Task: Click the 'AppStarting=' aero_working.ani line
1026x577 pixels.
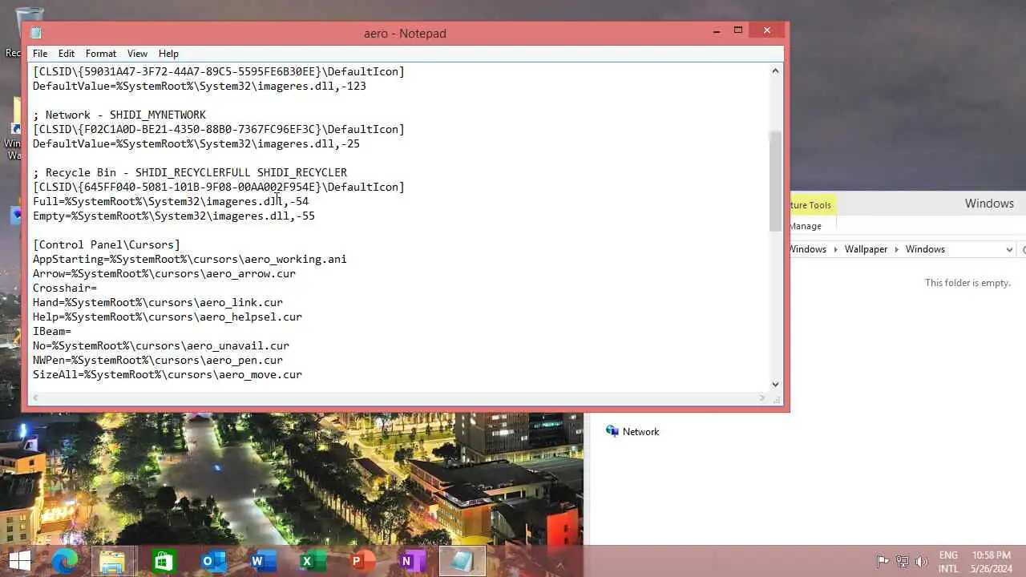Action: pos(190,259)
